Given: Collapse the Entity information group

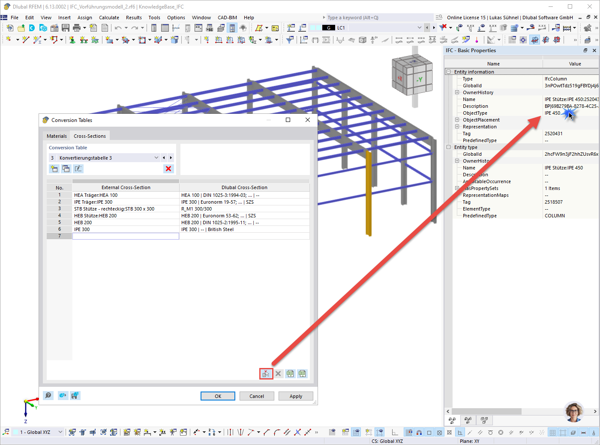Looking at the screenshot, I should [x=448, y=72].
